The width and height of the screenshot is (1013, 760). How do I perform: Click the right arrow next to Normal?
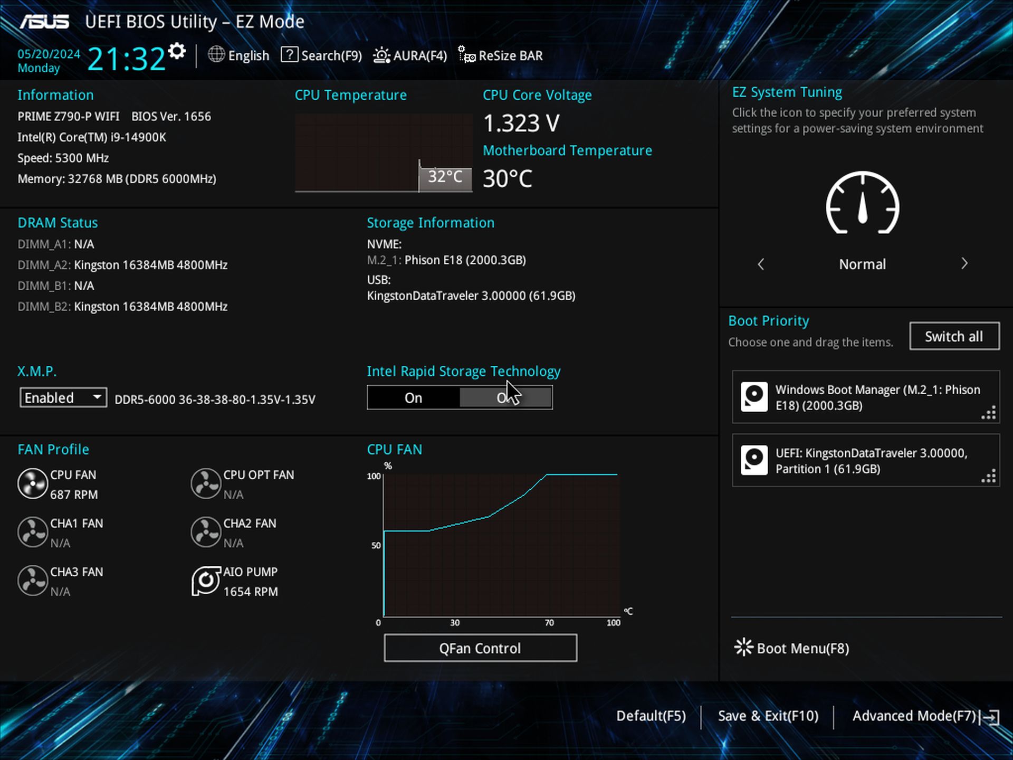(x=964, y=263)
